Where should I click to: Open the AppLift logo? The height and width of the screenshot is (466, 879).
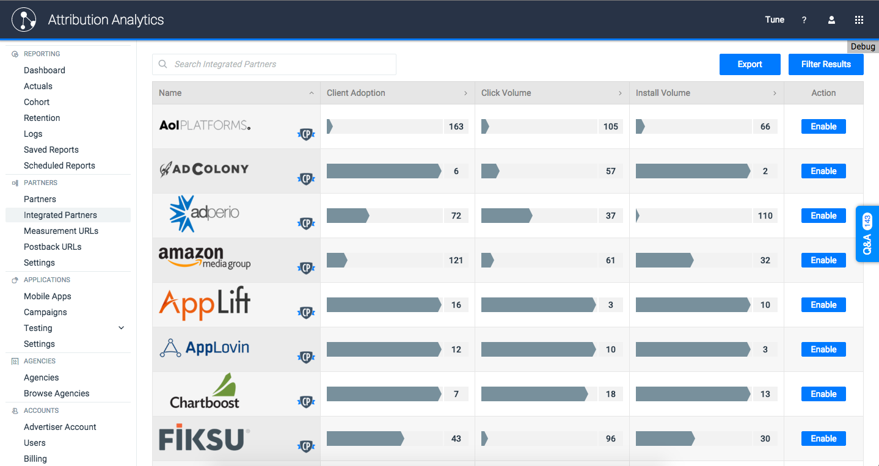pyautogui.click(x=205, y=304)
